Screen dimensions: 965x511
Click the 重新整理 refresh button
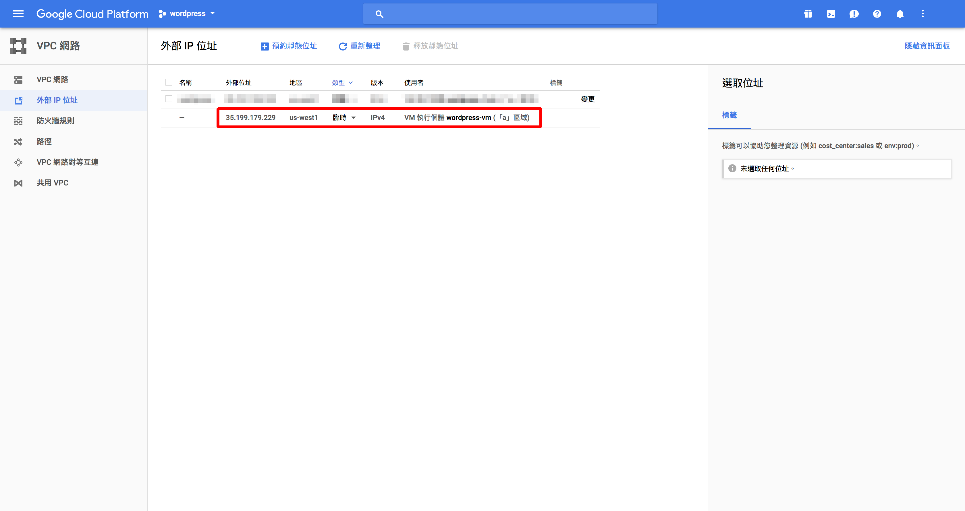(x=359, y=46)
